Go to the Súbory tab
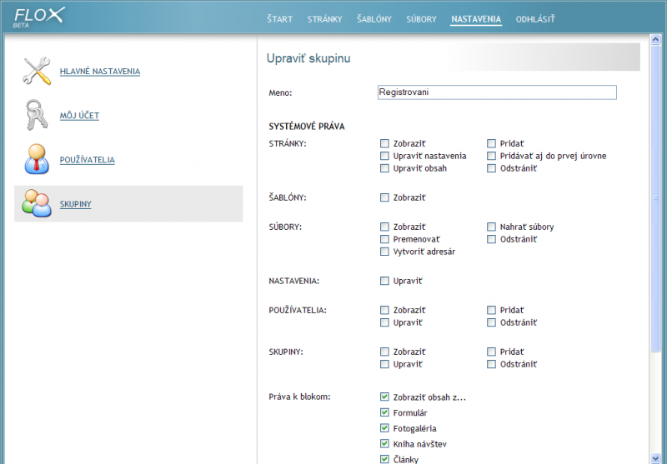The image size is (667, 464). [x=421, y=18]
